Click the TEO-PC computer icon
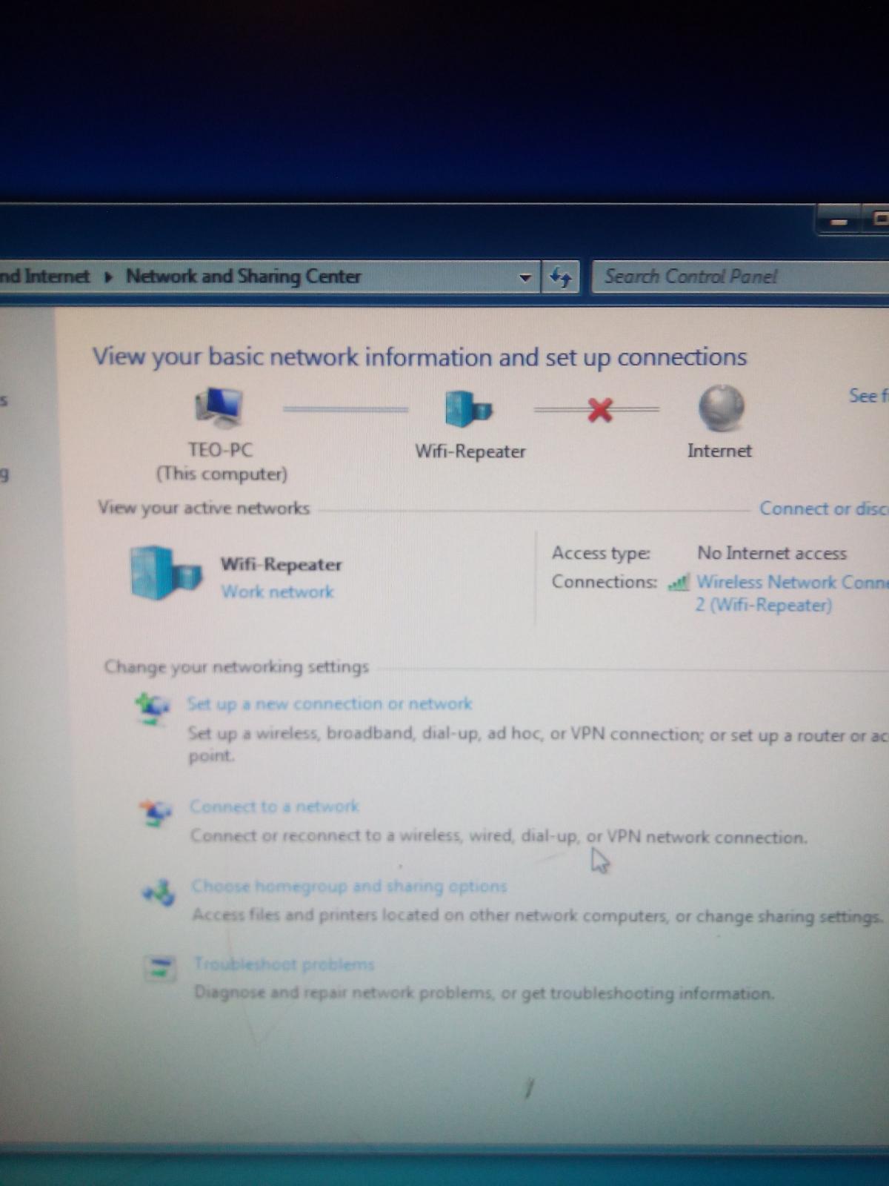The image size is (889, 1186). [x=219, y=408]
